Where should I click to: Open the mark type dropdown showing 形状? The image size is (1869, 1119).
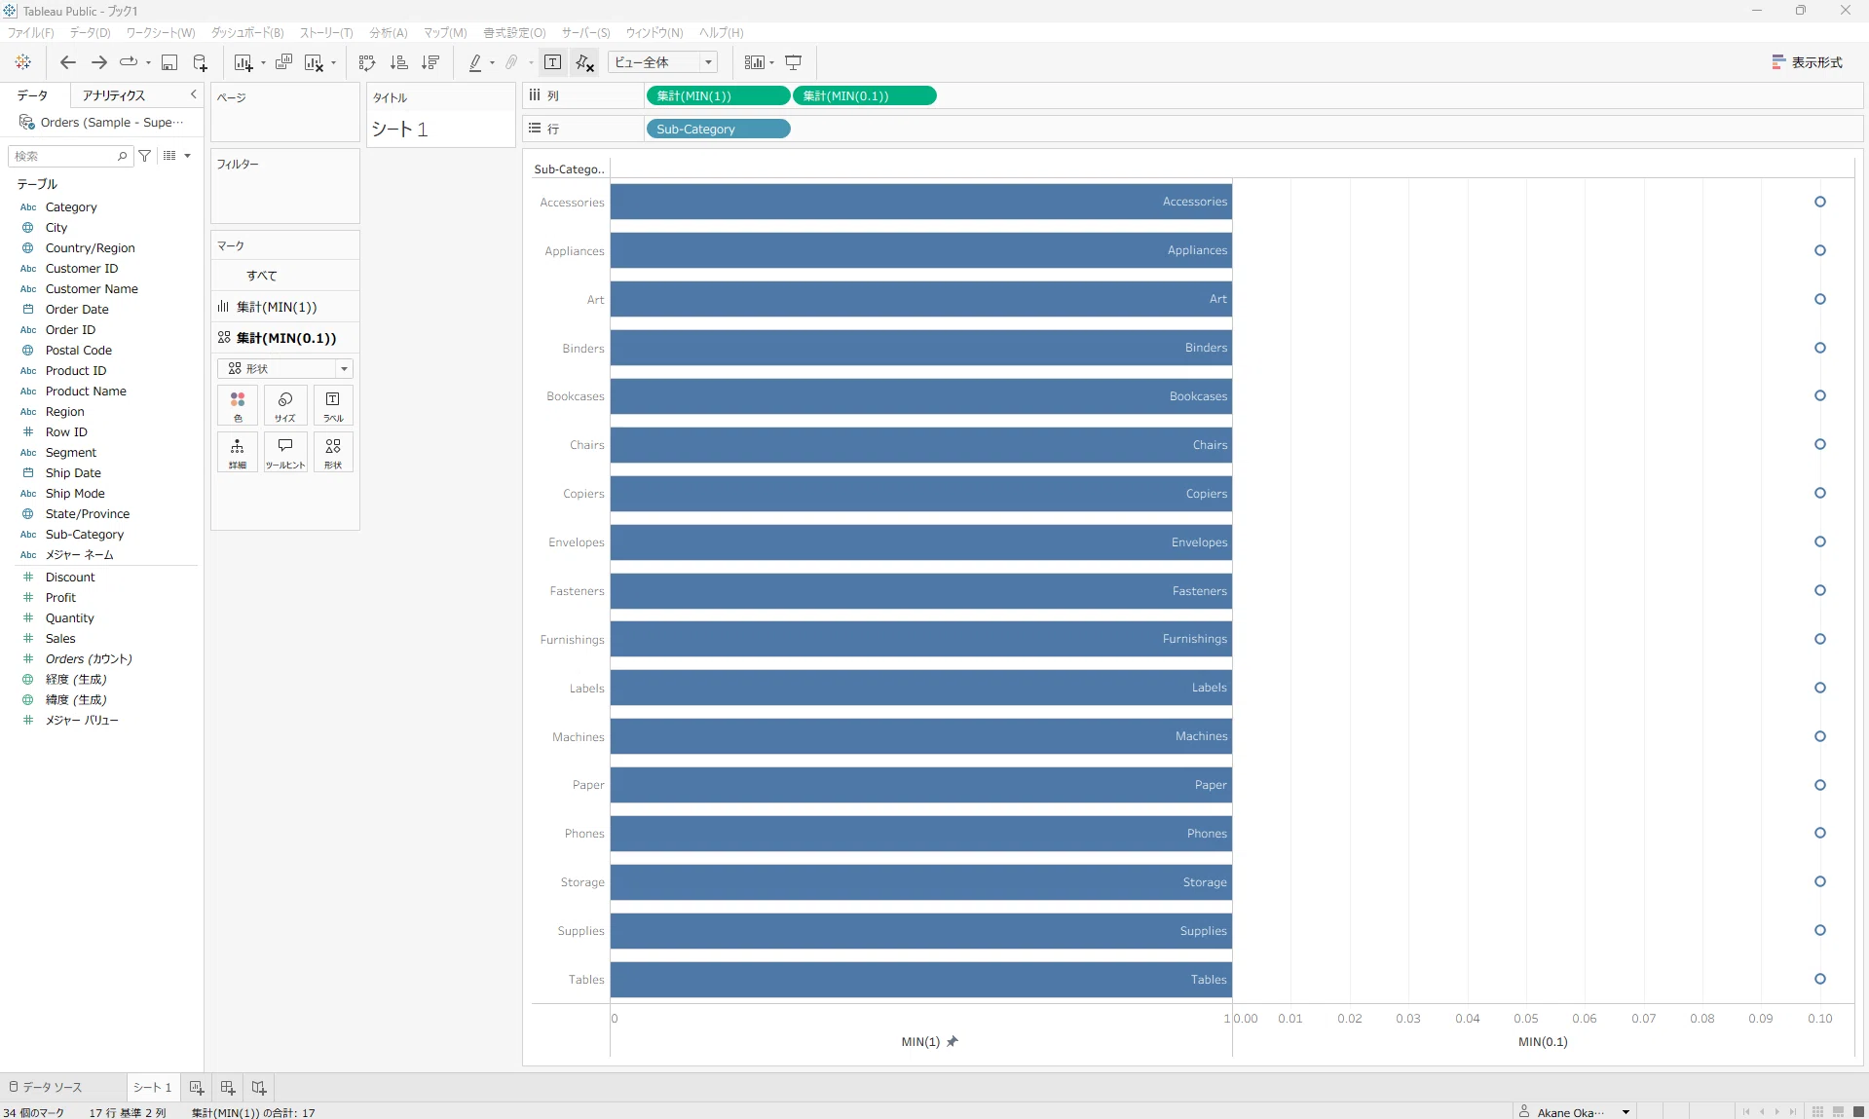pos(284,368)
